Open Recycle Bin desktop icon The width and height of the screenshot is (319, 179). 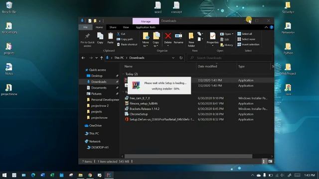[9, 8]
